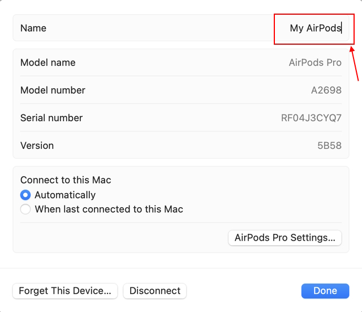Click the Model name label

[x=48, y=63]
